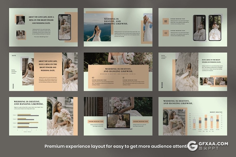This screenshot has height=157, width=236.
Task: Click the 'Premium experience layout' caption text
Action: click(115, 146)
